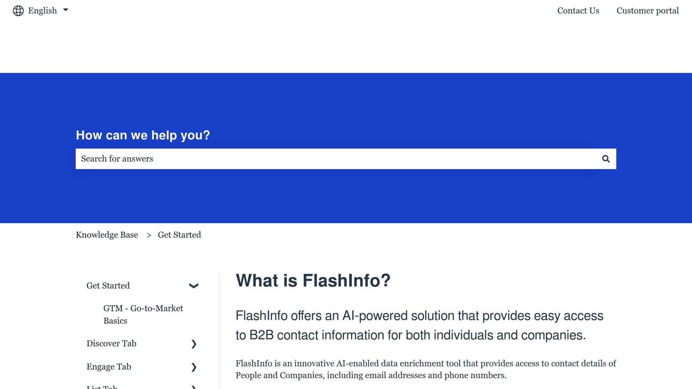
Task: Collapse the Get Started section chevron
Action: coord(194,286)
